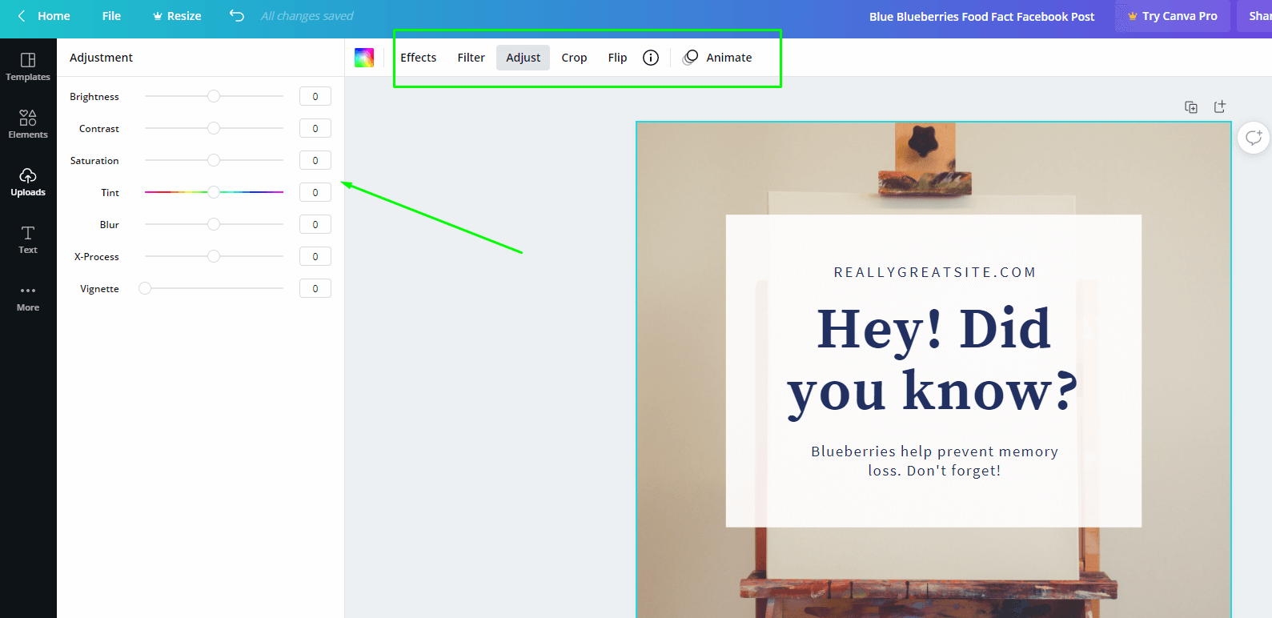The width and height of the screenshot is (1272, 618).
Task: Open the rainbow color picker swatch
Action: 364,58
